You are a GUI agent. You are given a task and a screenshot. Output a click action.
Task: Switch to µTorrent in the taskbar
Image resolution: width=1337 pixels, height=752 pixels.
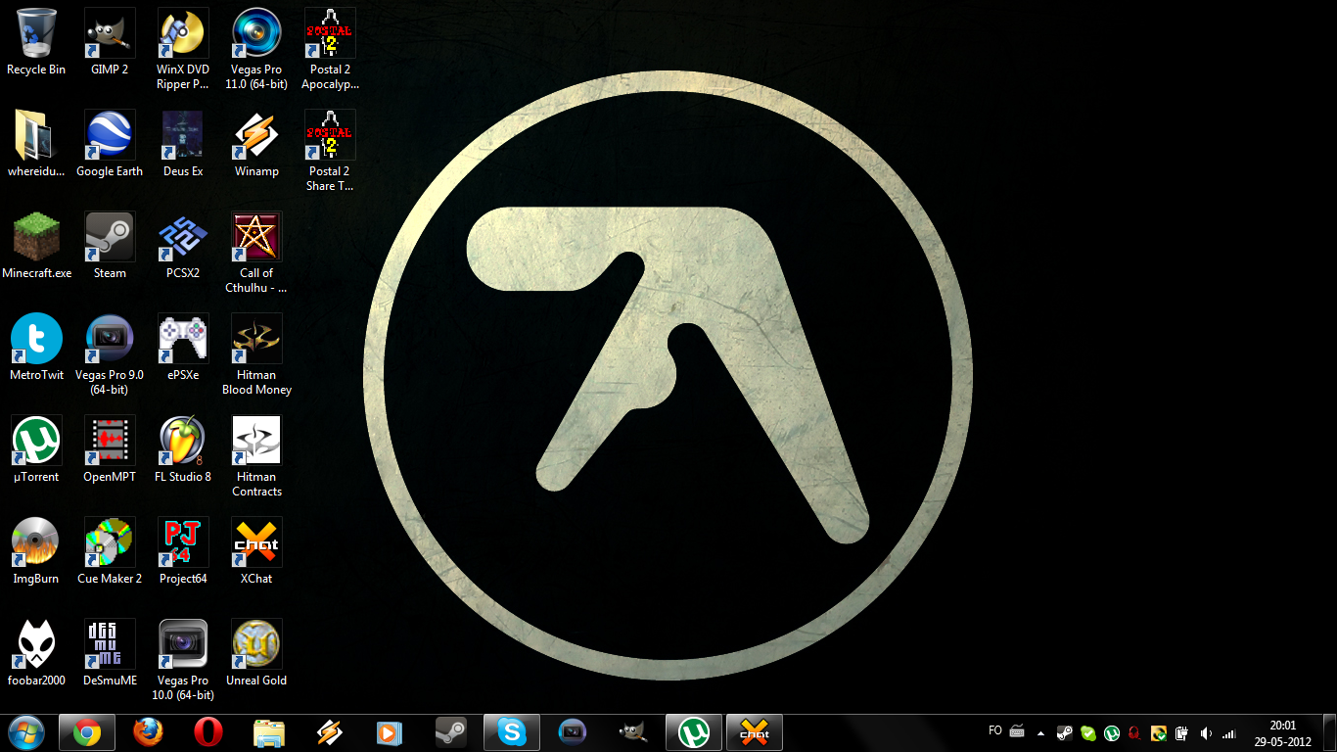[694, 732]
